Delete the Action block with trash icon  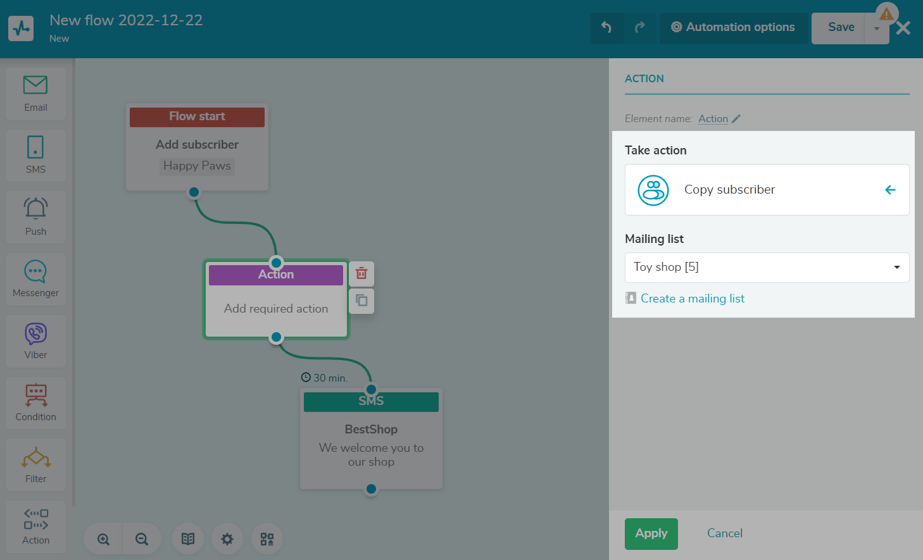tap(361, 273)
